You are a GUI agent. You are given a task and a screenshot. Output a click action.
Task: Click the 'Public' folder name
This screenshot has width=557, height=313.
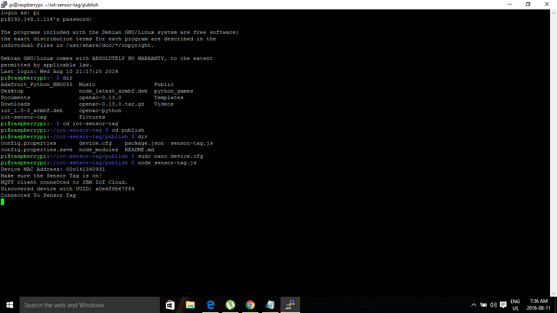coord(164,84)
